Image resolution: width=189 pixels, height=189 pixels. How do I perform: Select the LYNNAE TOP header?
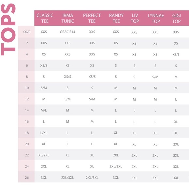click(x=156, y=19)
